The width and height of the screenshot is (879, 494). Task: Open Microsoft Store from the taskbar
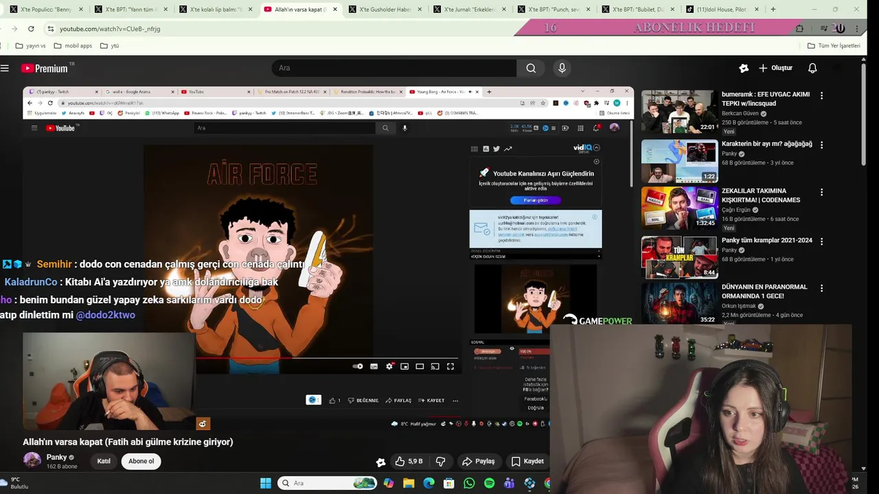(x=448, y=483)
